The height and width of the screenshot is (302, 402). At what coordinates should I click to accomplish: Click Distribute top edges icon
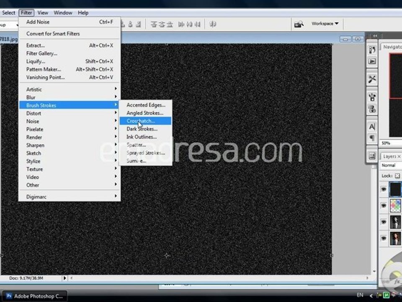[154, 24]
